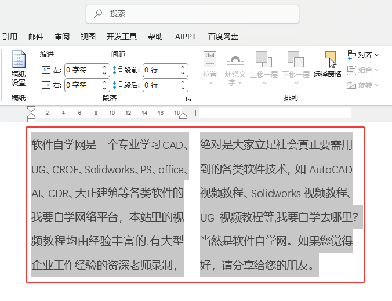The height and width of the screenshot is (301, 392).
Task: Open the 位置 position picture icon
Action: 210,59
